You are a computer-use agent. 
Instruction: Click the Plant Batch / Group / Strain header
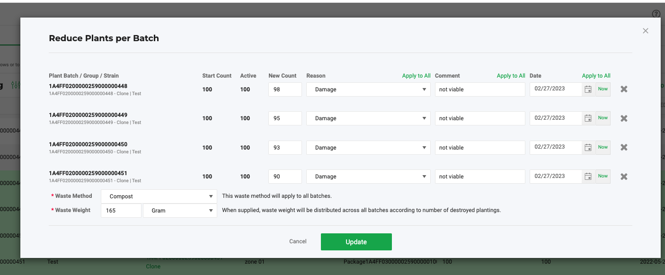pyautogui.click(x=84, y=76)
